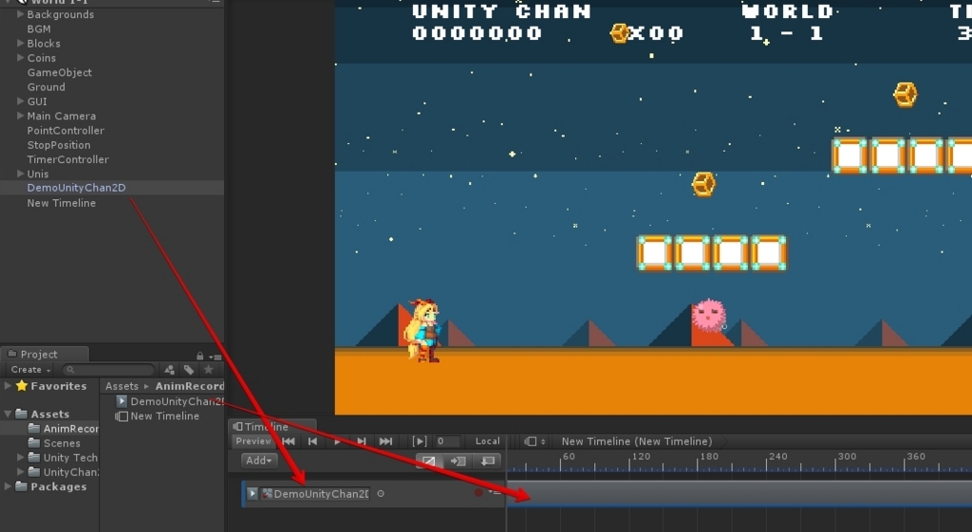Select GameObject in the Hierarchy
The image size is (972, 532).
(60, 72)
